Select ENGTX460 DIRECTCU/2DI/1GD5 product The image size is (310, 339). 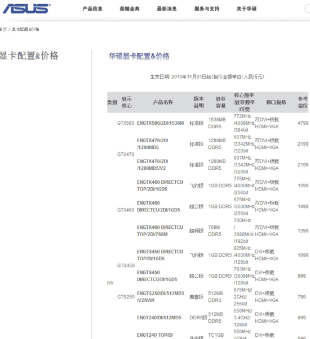pyautogui.click(x=158, y=206)
